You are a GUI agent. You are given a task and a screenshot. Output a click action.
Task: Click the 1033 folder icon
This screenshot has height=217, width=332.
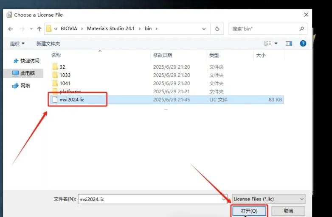55,75
